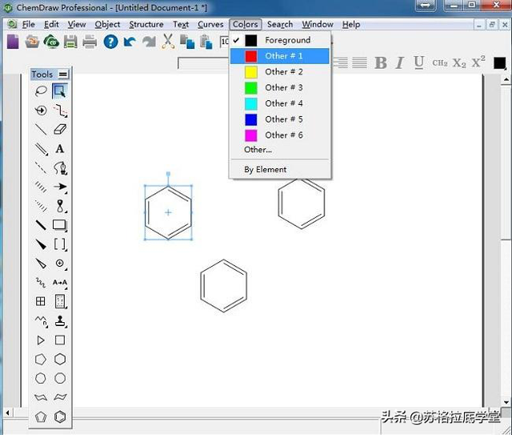Select the Bold Bond tool
The height and width of the screenshot is (435, 512).
(41, 225)
